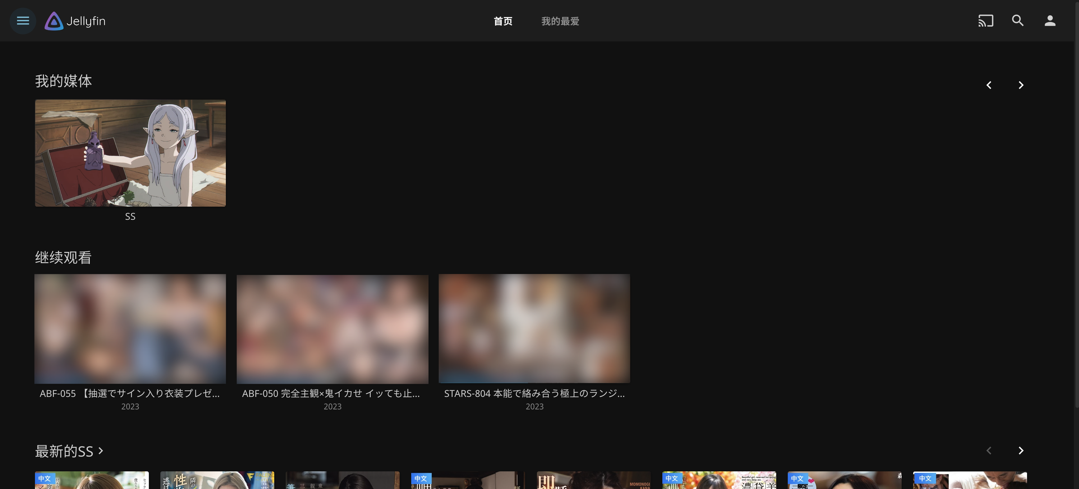Resume the STARS-804 video card
Screen dimensions: 1079x489
(x=534, y=329)
